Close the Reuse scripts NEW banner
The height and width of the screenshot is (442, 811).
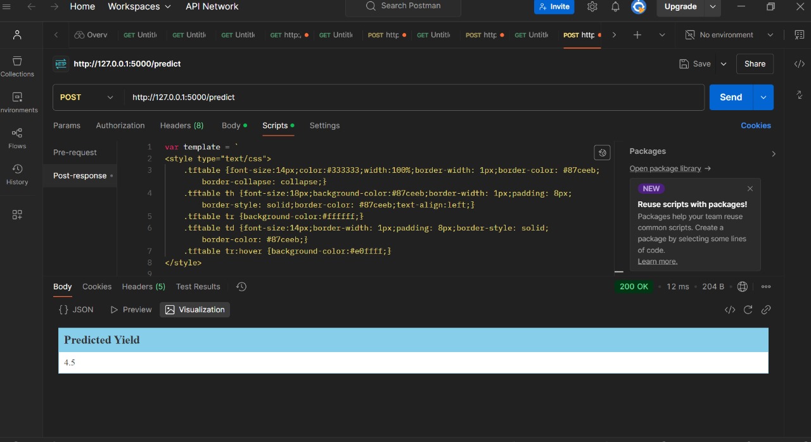[x=750, y=189]
